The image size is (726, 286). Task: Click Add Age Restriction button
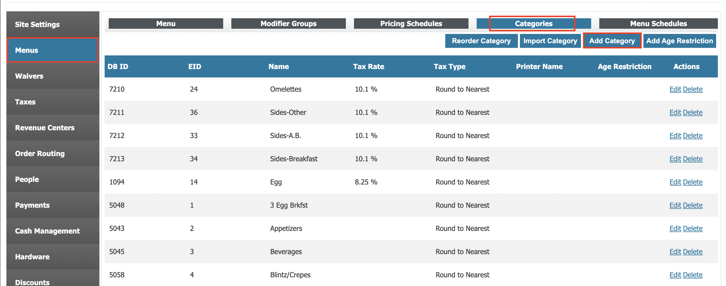[x=679, y=41]
